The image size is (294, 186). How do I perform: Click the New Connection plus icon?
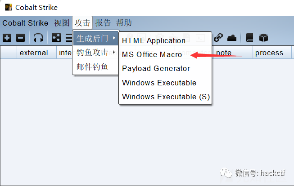point(7,38)
